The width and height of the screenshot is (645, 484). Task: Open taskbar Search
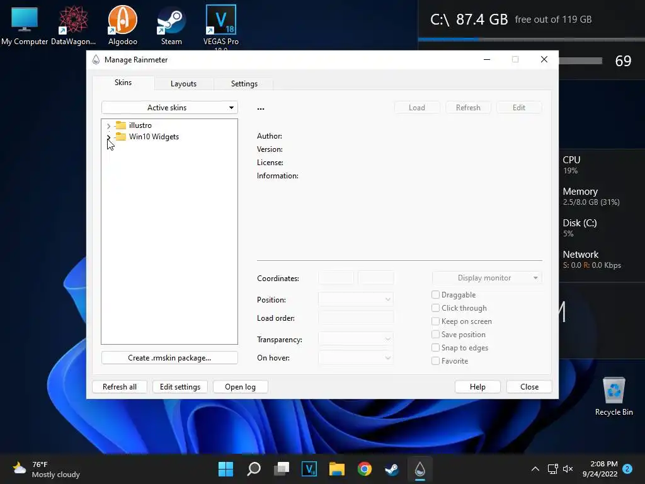(x=253, y=469)
